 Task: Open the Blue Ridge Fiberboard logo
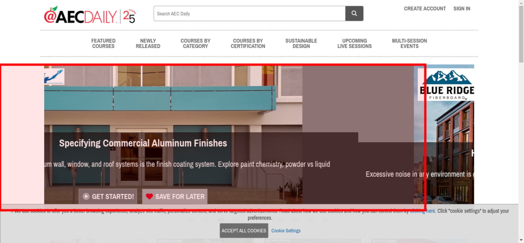[x=447, y=85]
